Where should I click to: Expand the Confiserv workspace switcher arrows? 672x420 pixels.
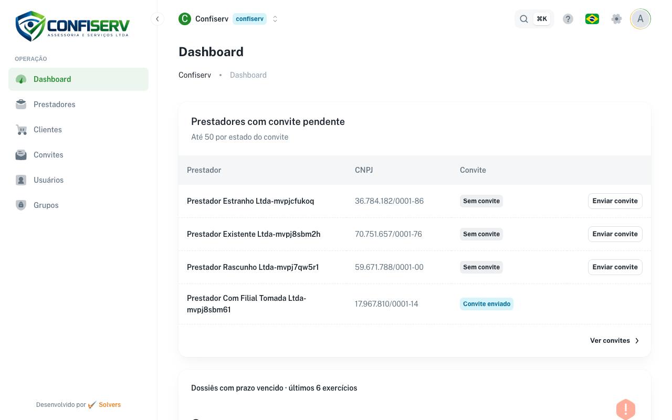[x=275, y=19]
